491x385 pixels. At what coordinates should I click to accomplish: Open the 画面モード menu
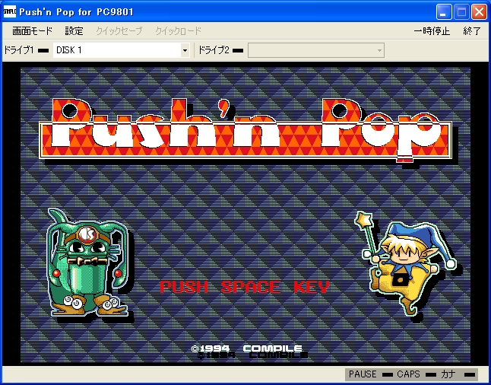(x=32, y=31)
